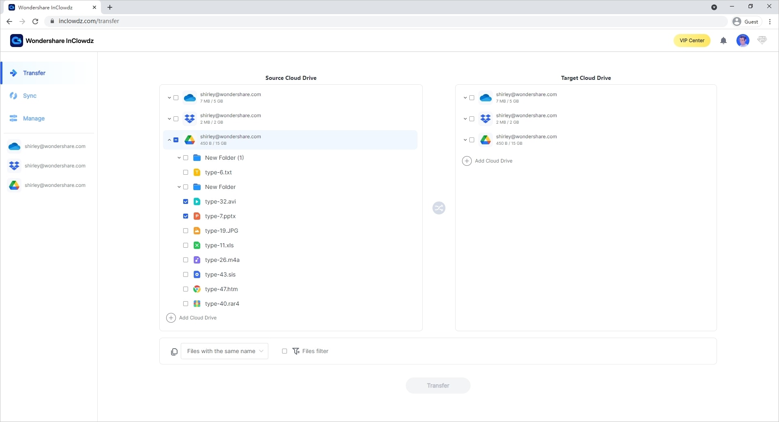
Task: Click the type-43.sis file icon
Action: tap(197, 274)
